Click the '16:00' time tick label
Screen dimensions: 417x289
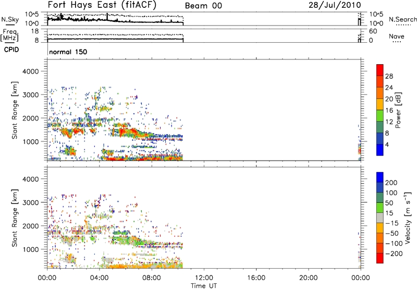pos(256,278)
